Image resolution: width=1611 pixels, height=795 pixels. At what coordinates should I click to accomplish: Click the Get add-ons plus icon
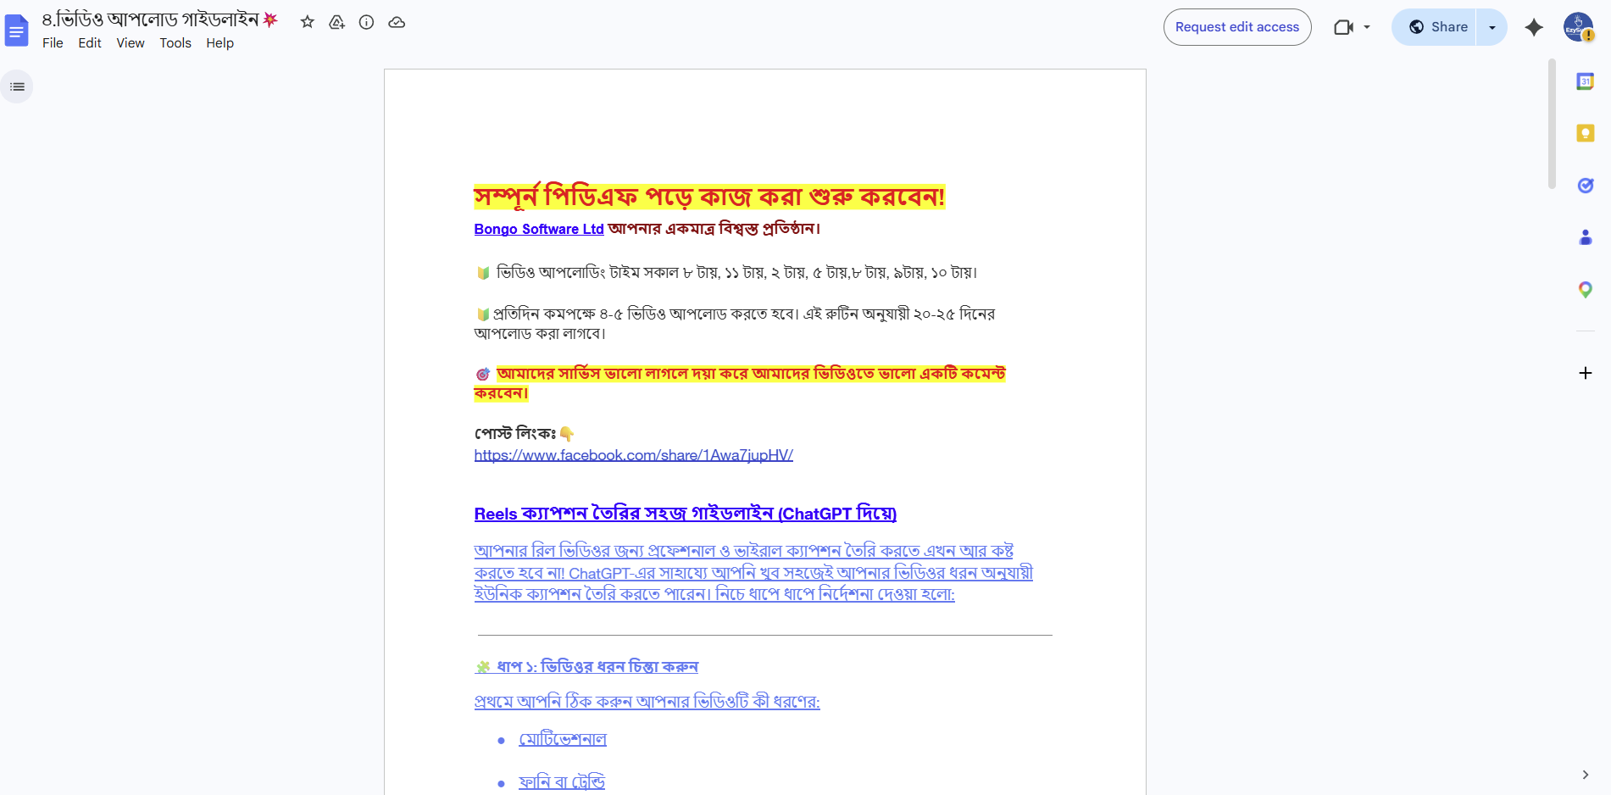tap(1585, 373)
